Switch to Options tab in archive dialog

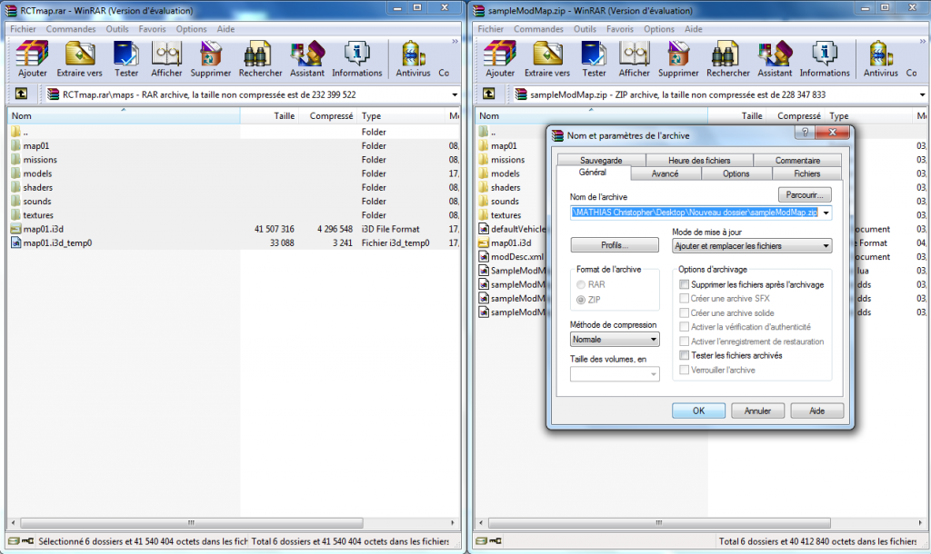736,173
